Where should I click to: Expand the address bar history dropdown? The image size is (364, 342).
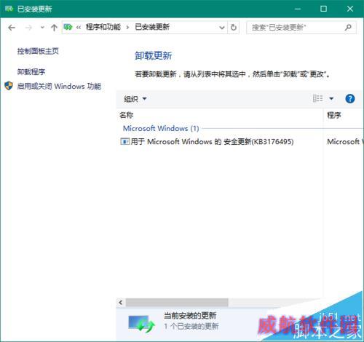click(221, 28)
